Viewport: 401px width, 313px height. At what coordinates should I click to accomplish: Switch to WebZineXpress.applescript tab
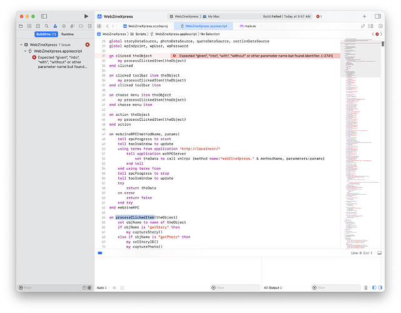pyautogui.click(x=203, y=26)
